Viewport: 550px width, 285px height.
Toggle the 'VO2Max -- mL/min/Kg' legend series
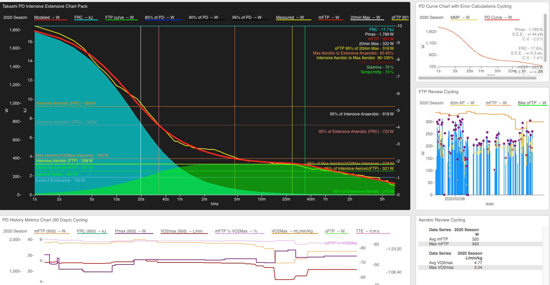295,231
